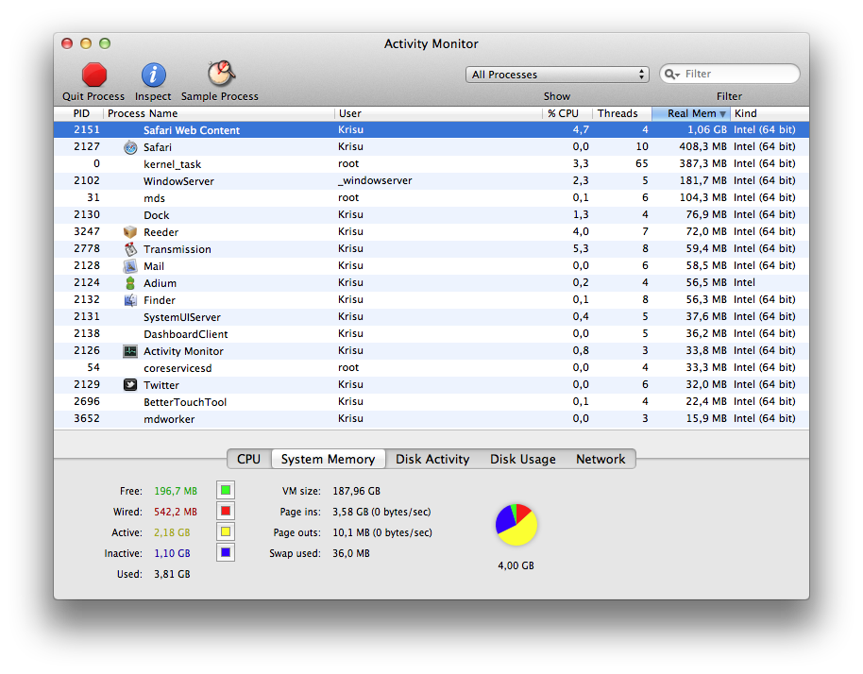Click the _windowserver user cell
This screenshot has width=863, height=674.
(x=375, y=180)
